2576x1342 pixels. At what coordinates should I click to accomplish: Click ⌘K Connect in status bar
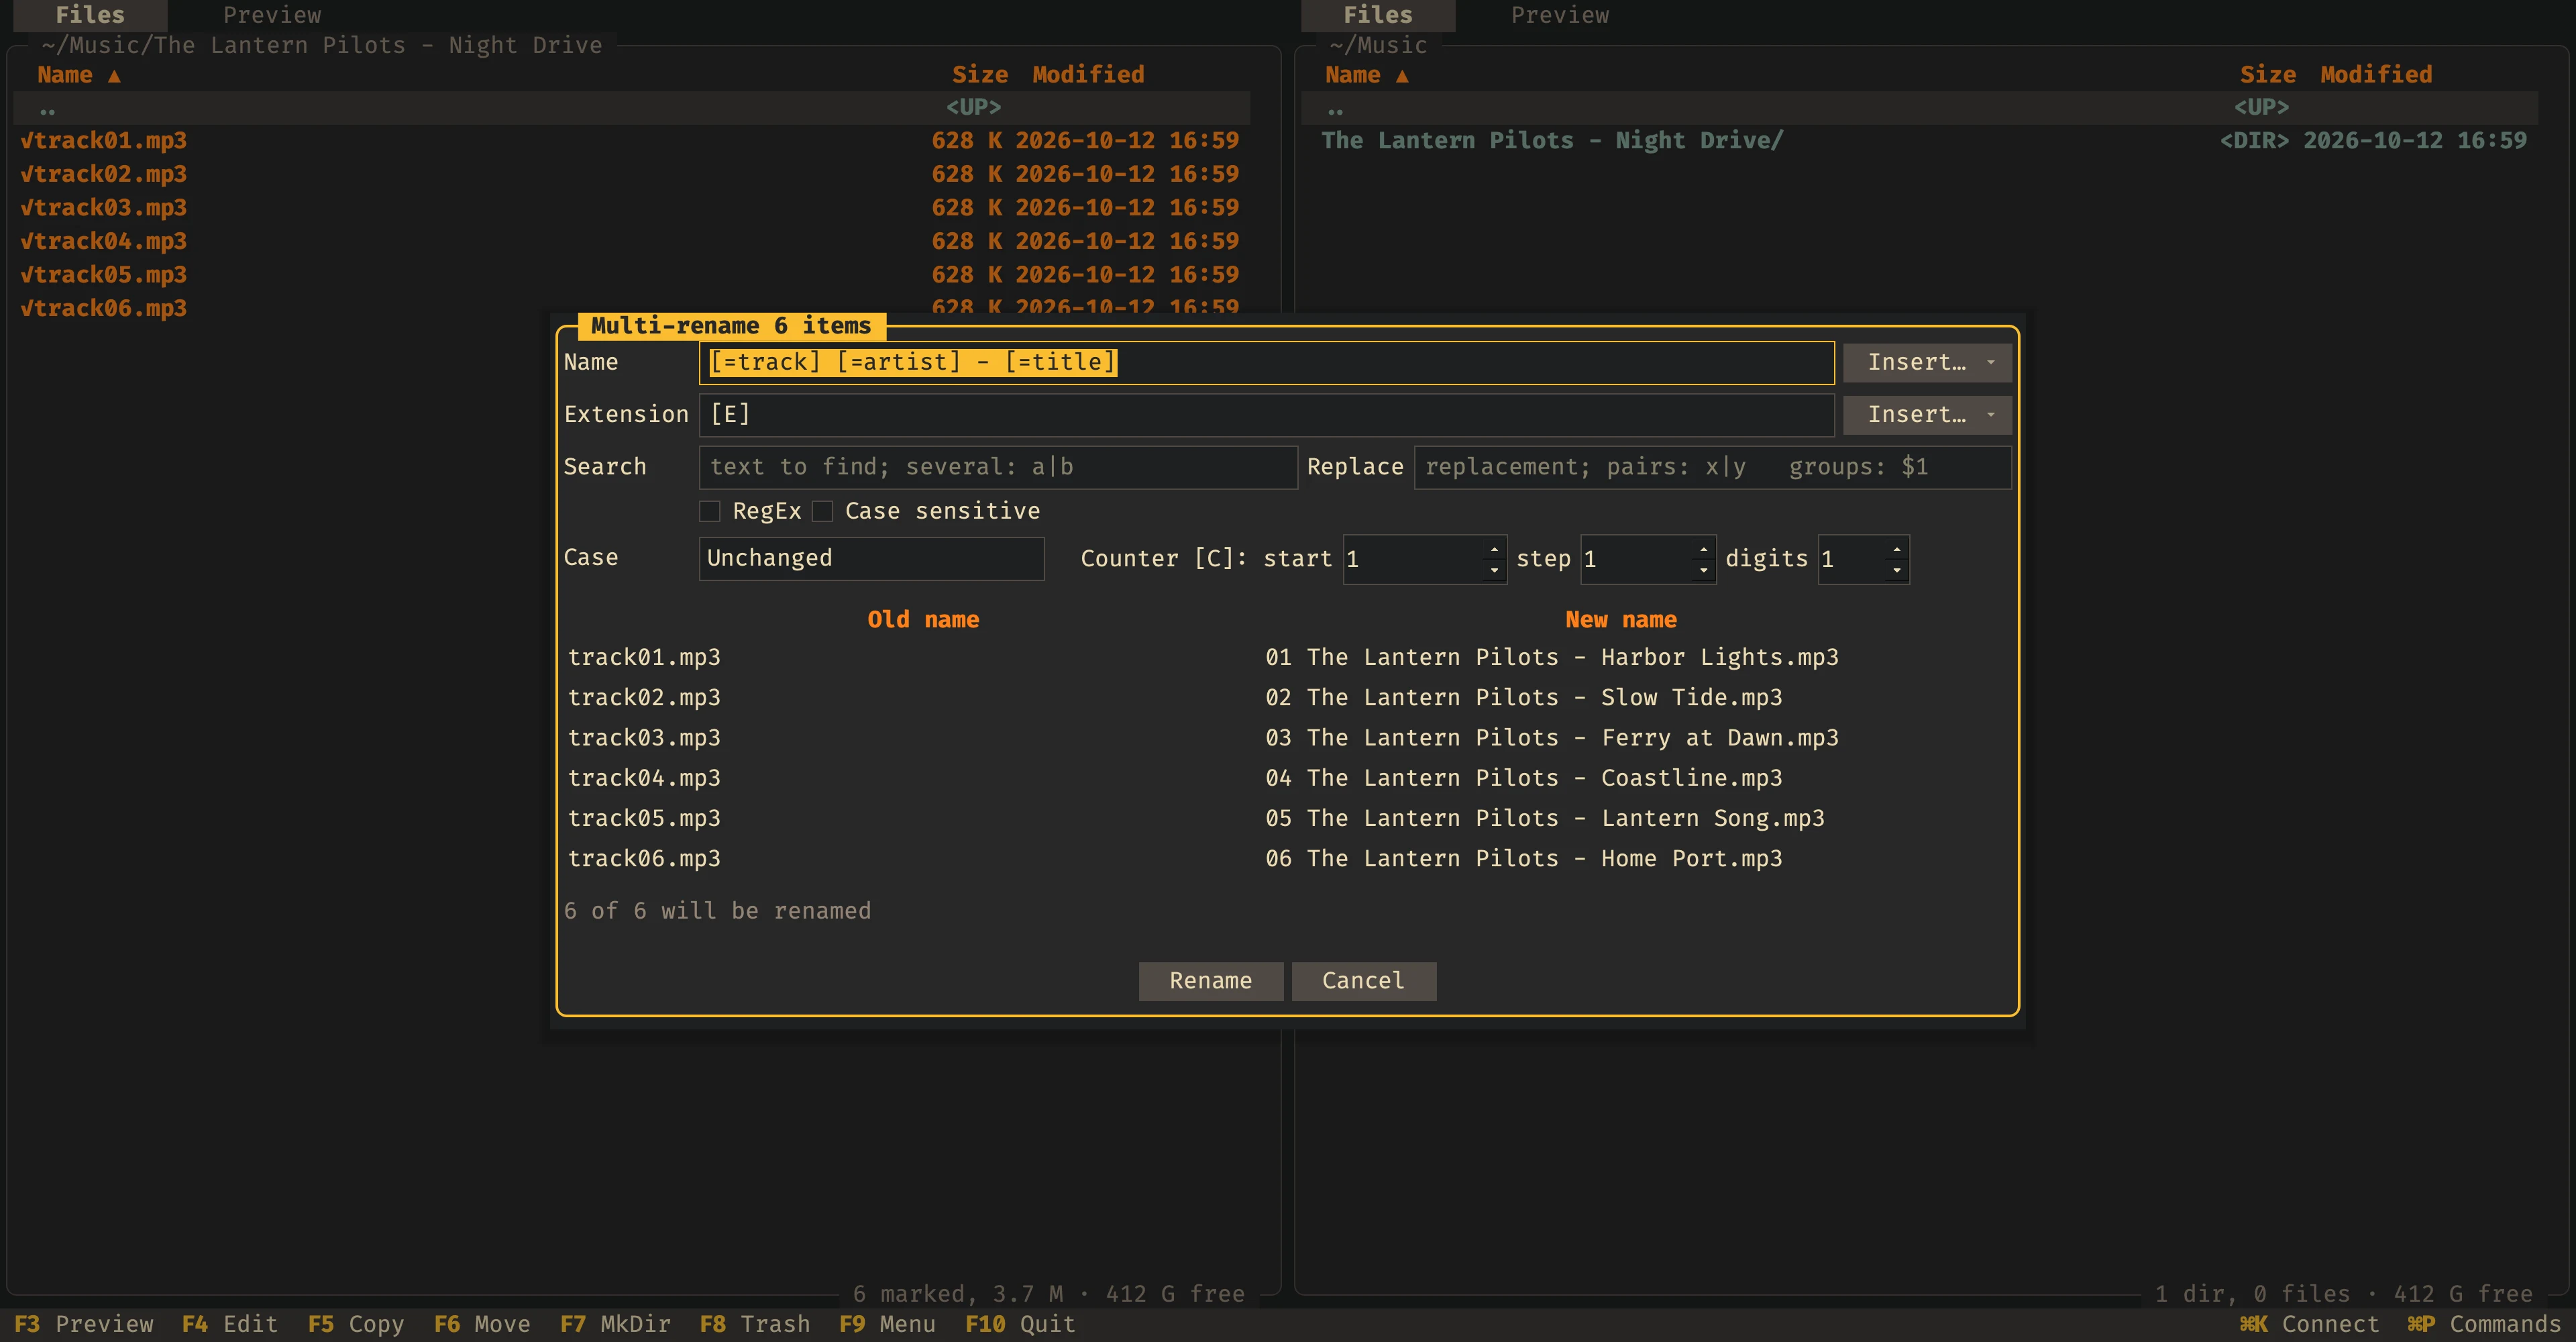tap(2309, 1324)
